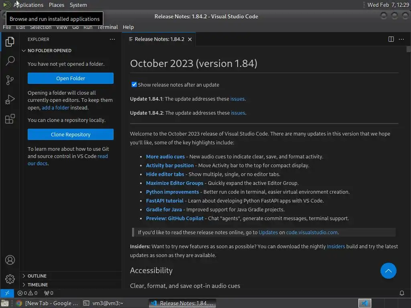Close the Release Notes tab
Image resolution: width=411 pixels, height=308 pixels.
[190, 39]
